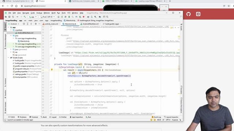The height and width of the screenshot is (131, 234).
Task: Click the Expand All icon in Project panel
Action: point(27,24)
